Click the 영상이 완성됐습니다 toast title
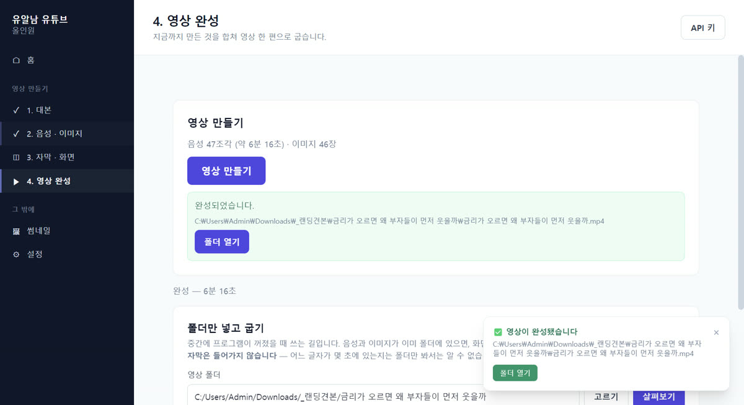744x405 pixels. pos(542,332)
